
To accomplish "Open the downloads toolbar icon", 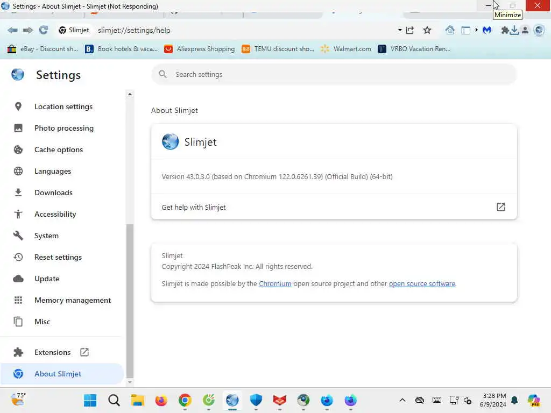I will click(x=514, y=30).
